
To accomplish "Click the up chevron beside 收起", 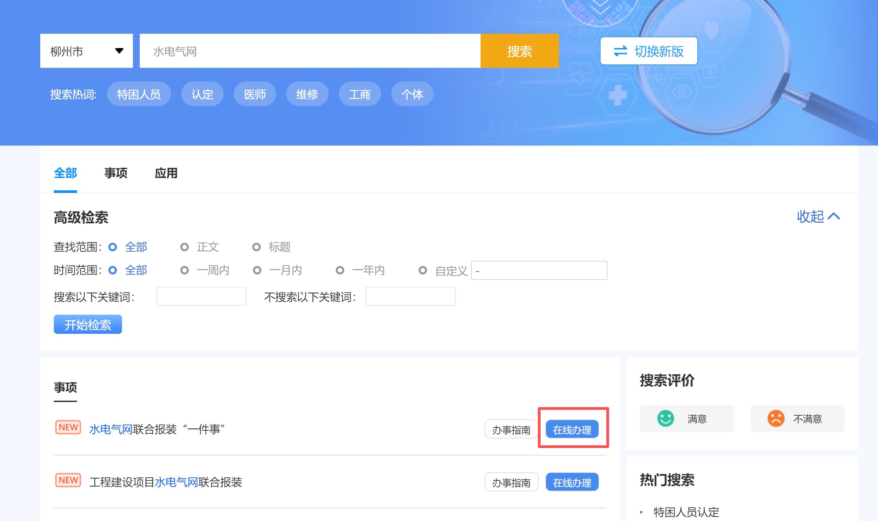I will point(834,216).
